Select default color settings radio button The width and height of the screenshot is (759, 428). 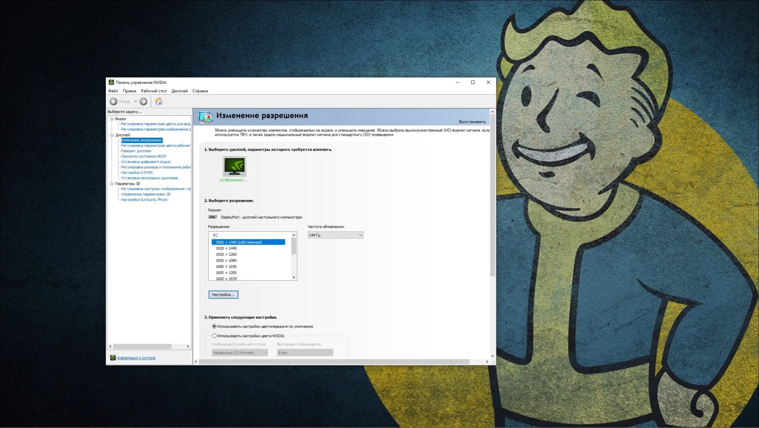tap(214, 326)
